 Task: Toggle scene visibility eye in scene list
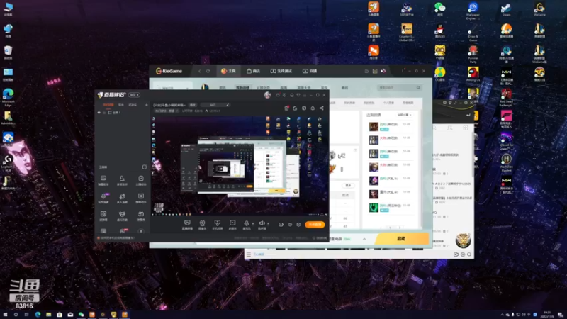pyautogui.click(x=99, y=113)
